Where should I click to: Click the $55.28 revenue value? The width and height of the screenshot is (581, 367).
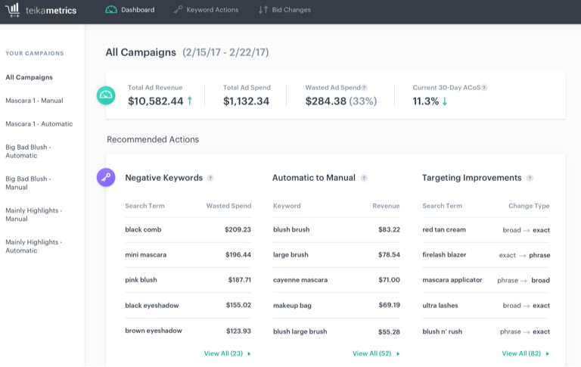coord(389,331)
